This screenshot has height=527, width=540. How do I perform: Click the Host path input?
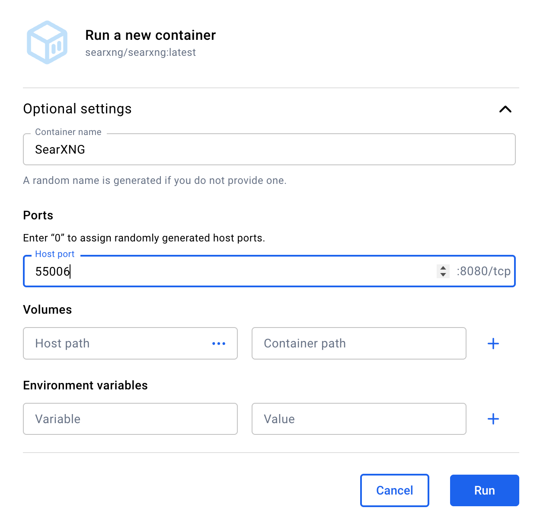pos(117,344)
